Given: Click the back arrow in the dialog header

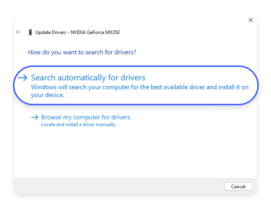Looking at the screenshot, I should click(18, 32).
